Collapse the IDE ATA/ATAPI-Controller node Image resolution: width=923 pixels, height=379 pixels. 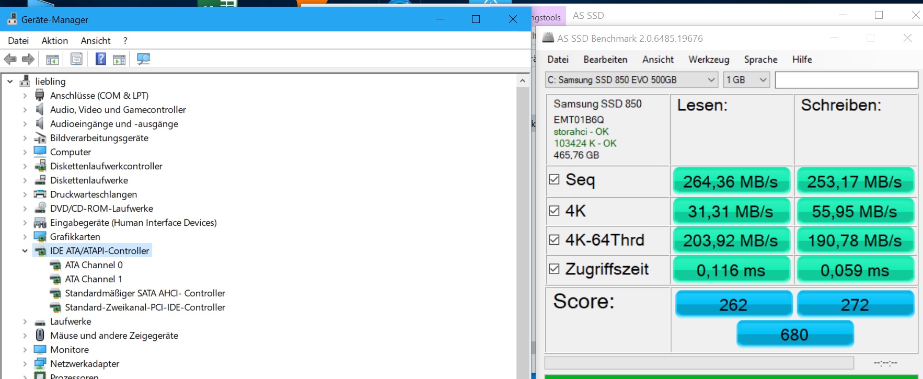click(x=25, y=251)
